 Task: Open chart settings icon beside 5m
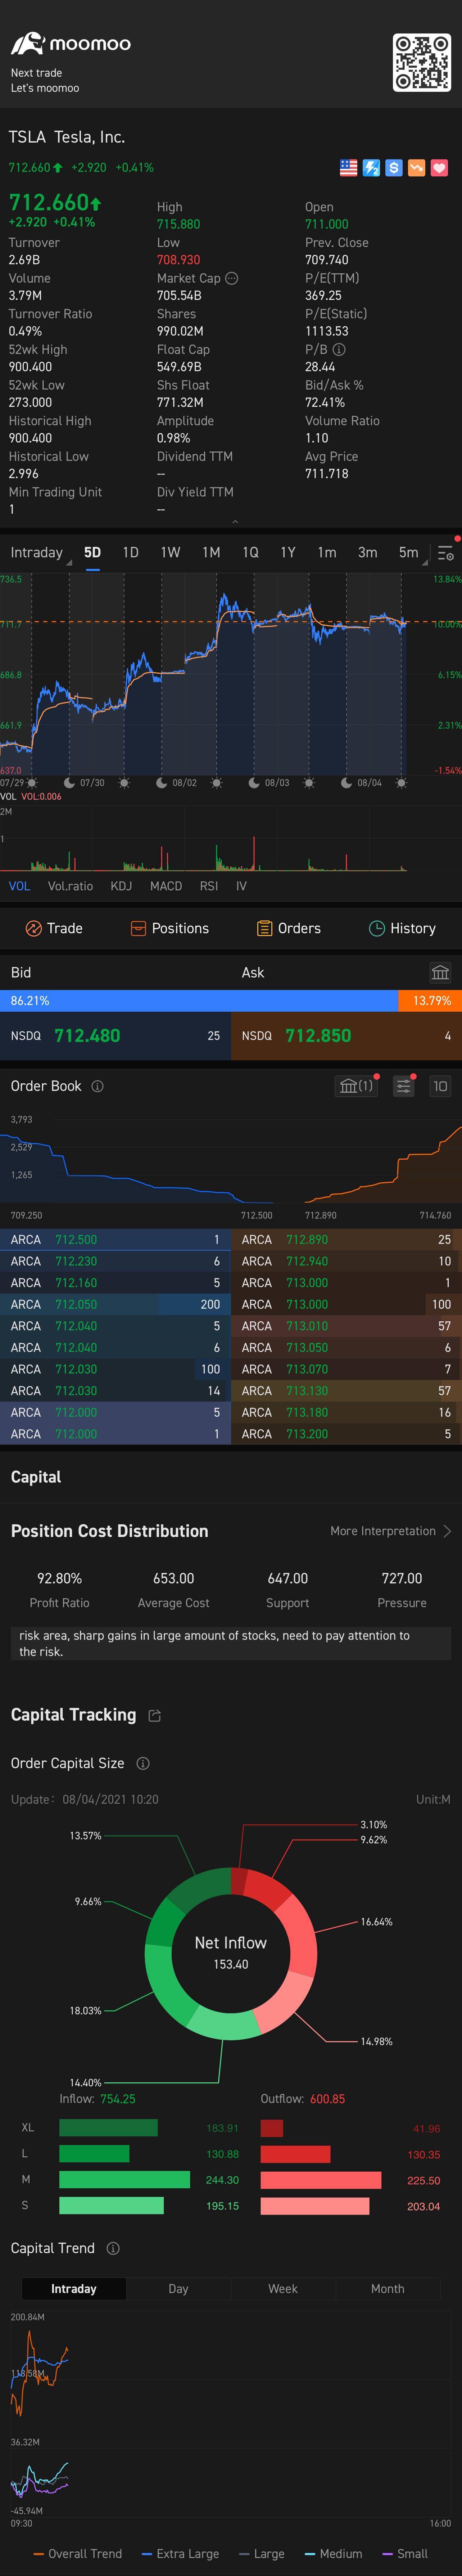coord(446,553)
